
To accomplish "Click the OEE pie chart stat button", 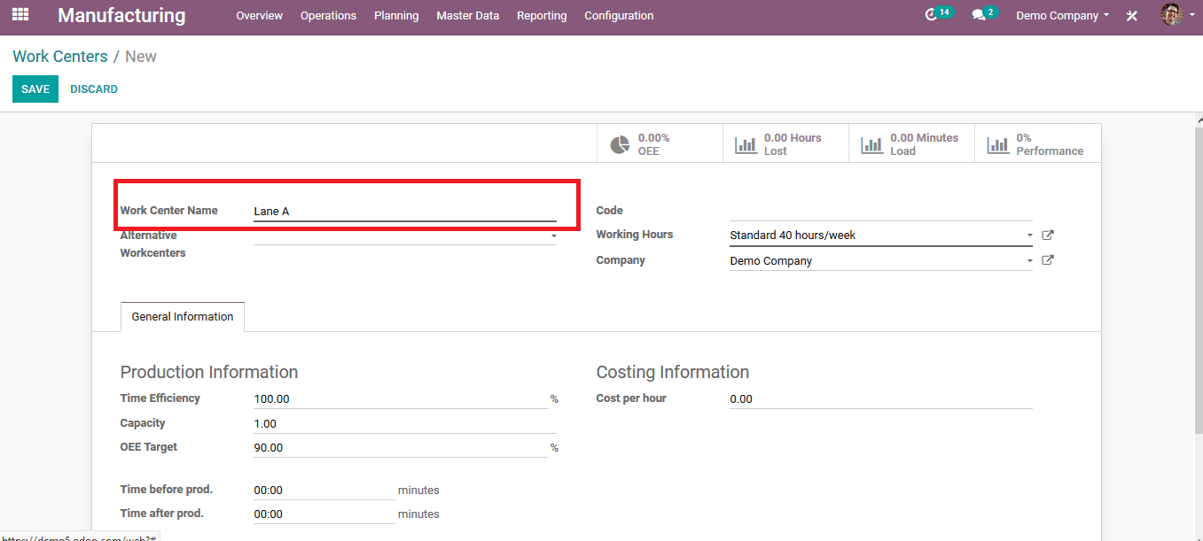I will [x=660, y=144].
